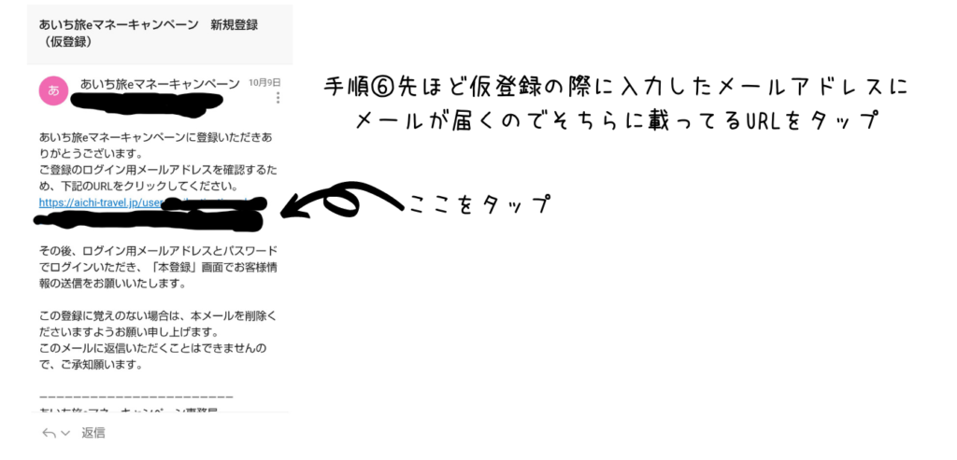This screenshot has width=957, height=460.
Task: Select the sender name あいち旅eマネーキャンペーン
Action: pyautogui.click(x=160, y=84)
